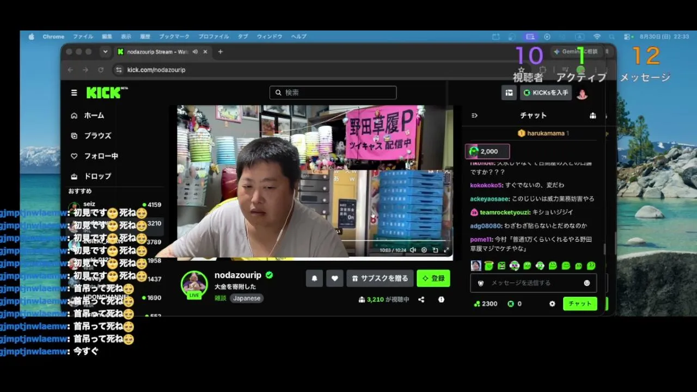Click username kokokoko5 in chat
The height and width of the screenshot is (392, 697).
(486, 185)
